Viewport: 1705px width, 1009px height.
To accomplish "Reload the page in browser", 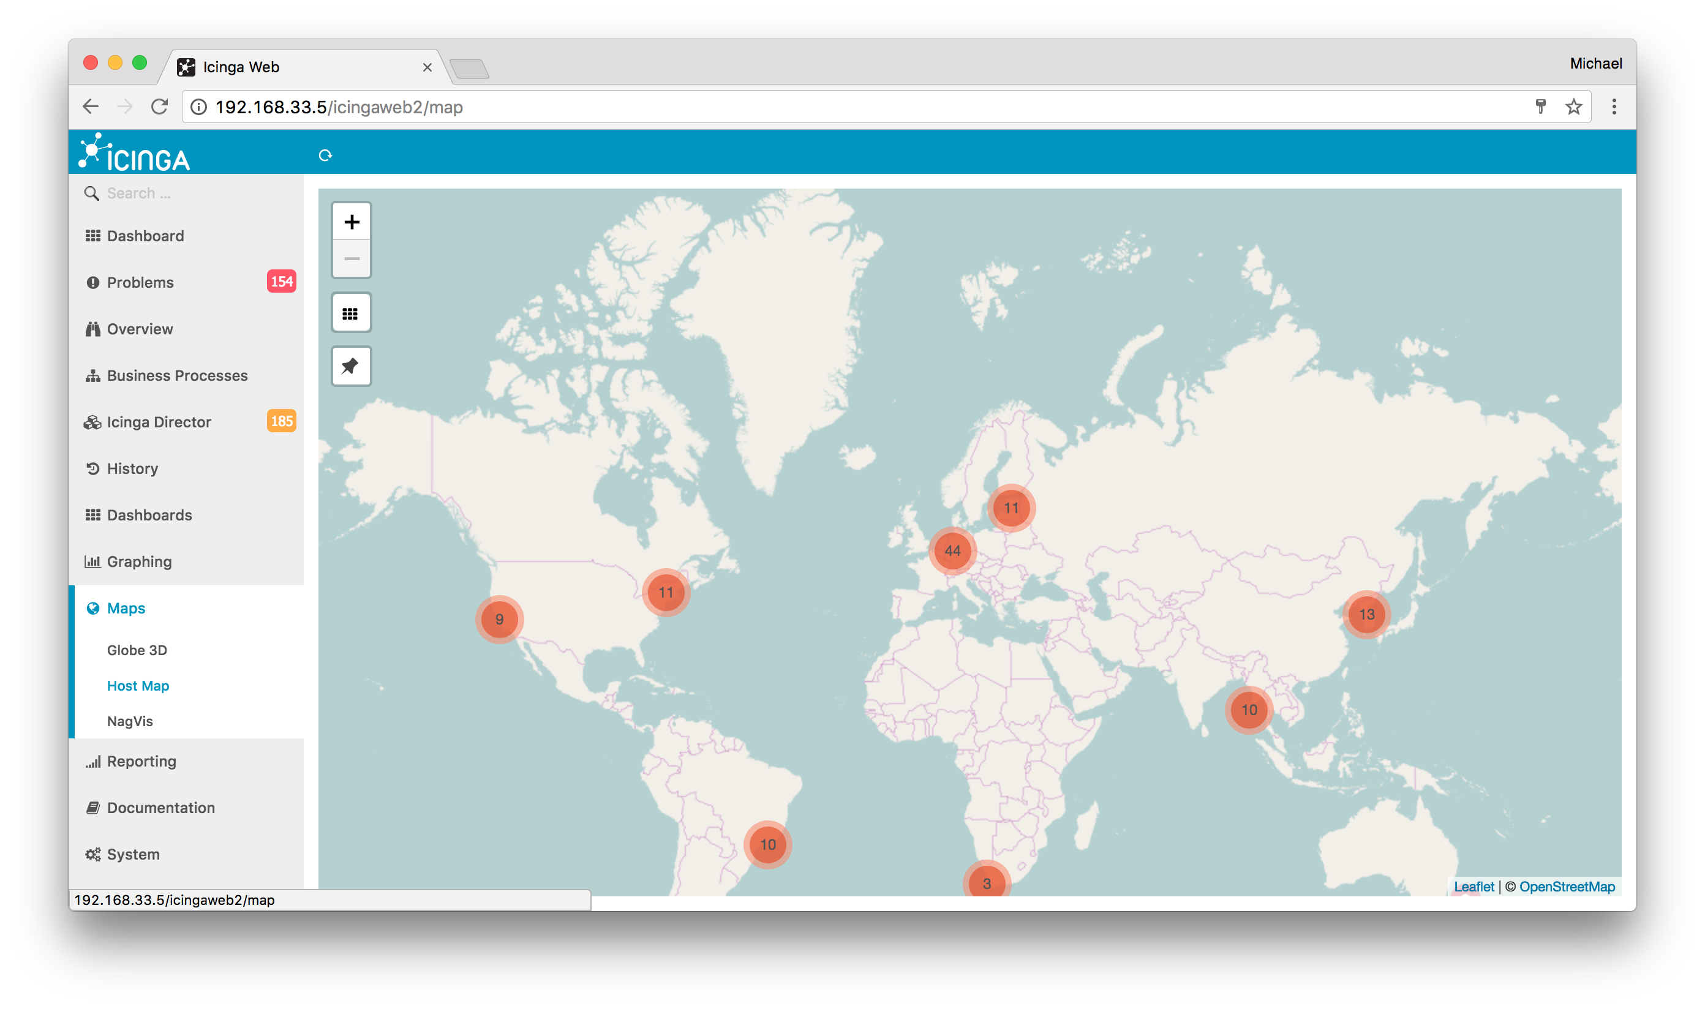I will (x=160, y=107).
